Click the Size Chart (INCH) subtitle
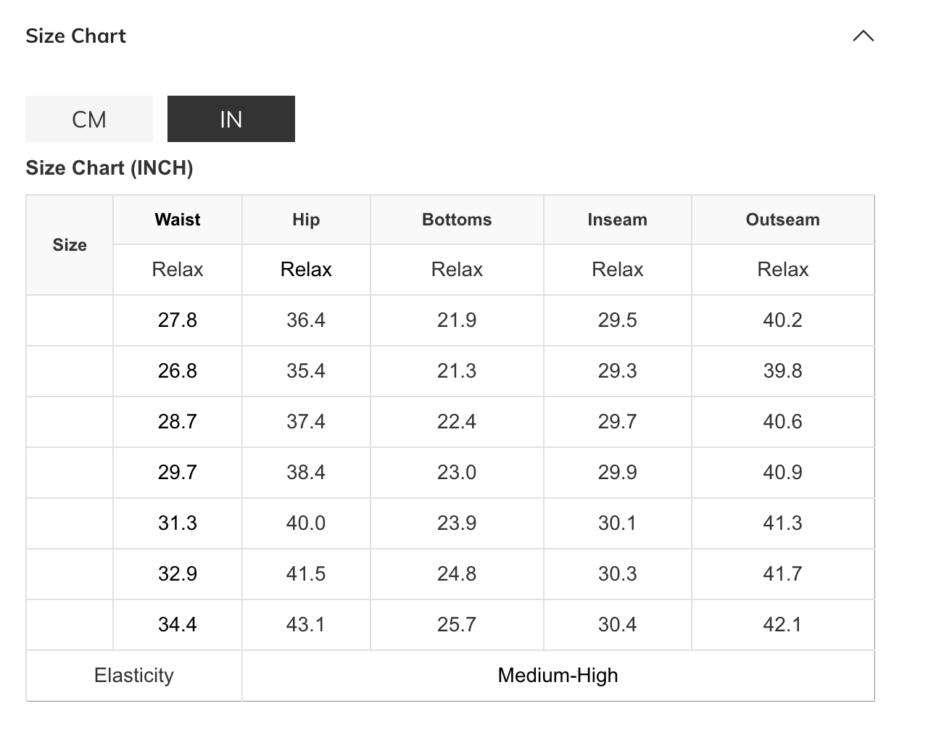Image resolution: width=944 pixels, height=735 pixels. click(x=109, y=168)
